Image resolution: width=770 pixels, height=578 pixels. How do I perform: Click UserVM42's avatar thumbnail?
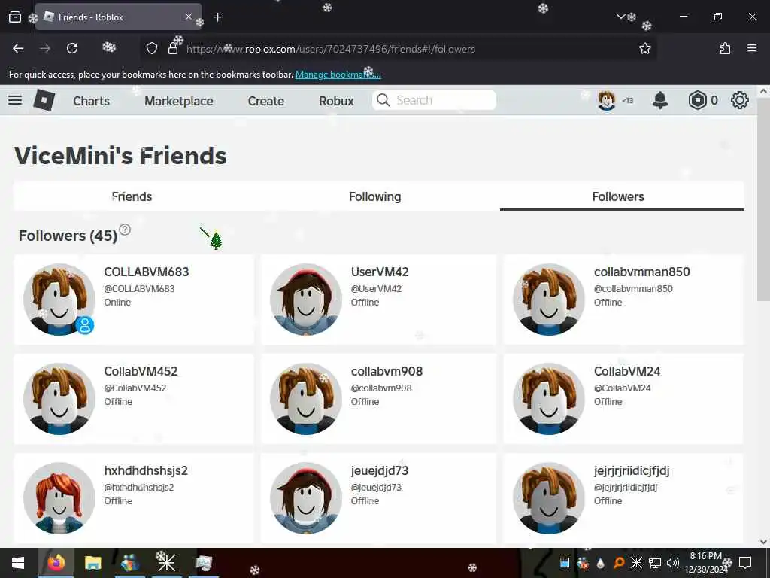306,300
